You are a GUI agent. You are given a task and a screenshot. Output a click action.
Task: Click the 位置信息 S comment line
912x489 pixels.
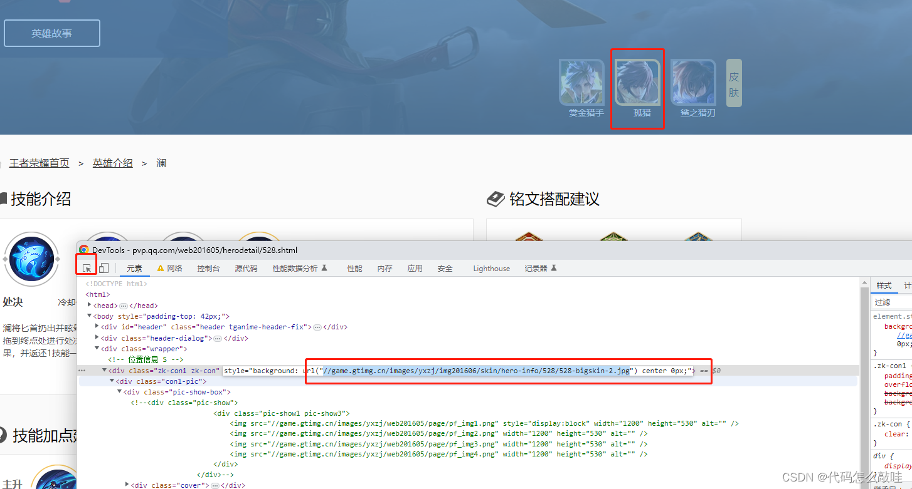coord(146,359)
